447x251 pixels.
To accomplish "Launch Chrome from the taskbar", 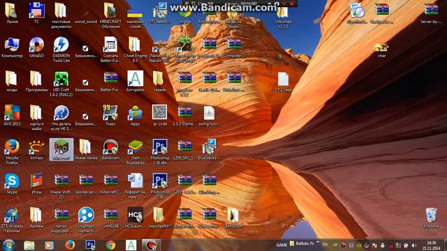I will pyautogui.click(x=110, y=245).
